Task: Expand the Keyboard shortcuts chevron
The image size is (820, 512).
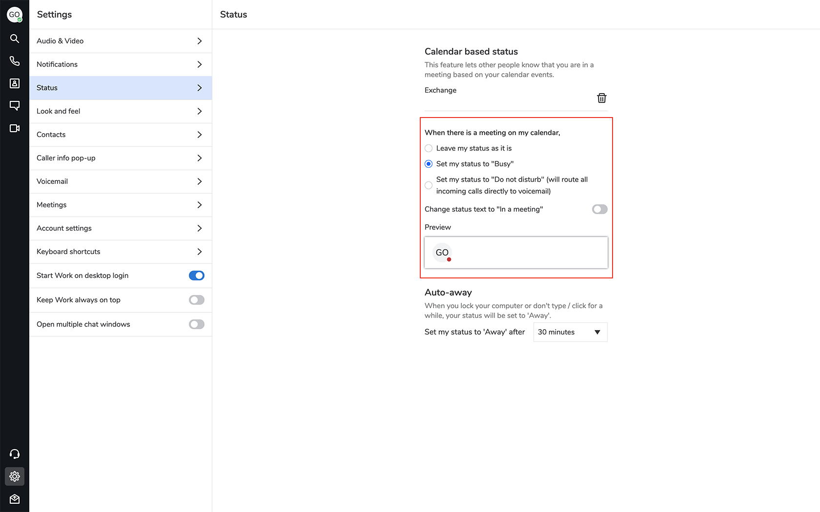Action: pos(199,252)
